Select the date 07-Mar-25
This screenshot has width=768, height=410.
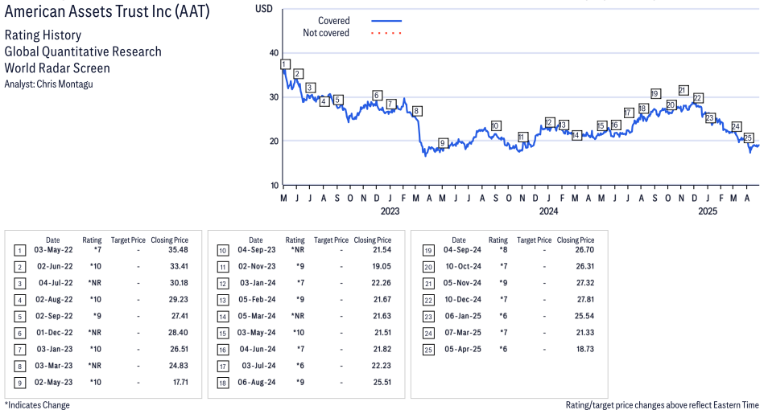463,333
